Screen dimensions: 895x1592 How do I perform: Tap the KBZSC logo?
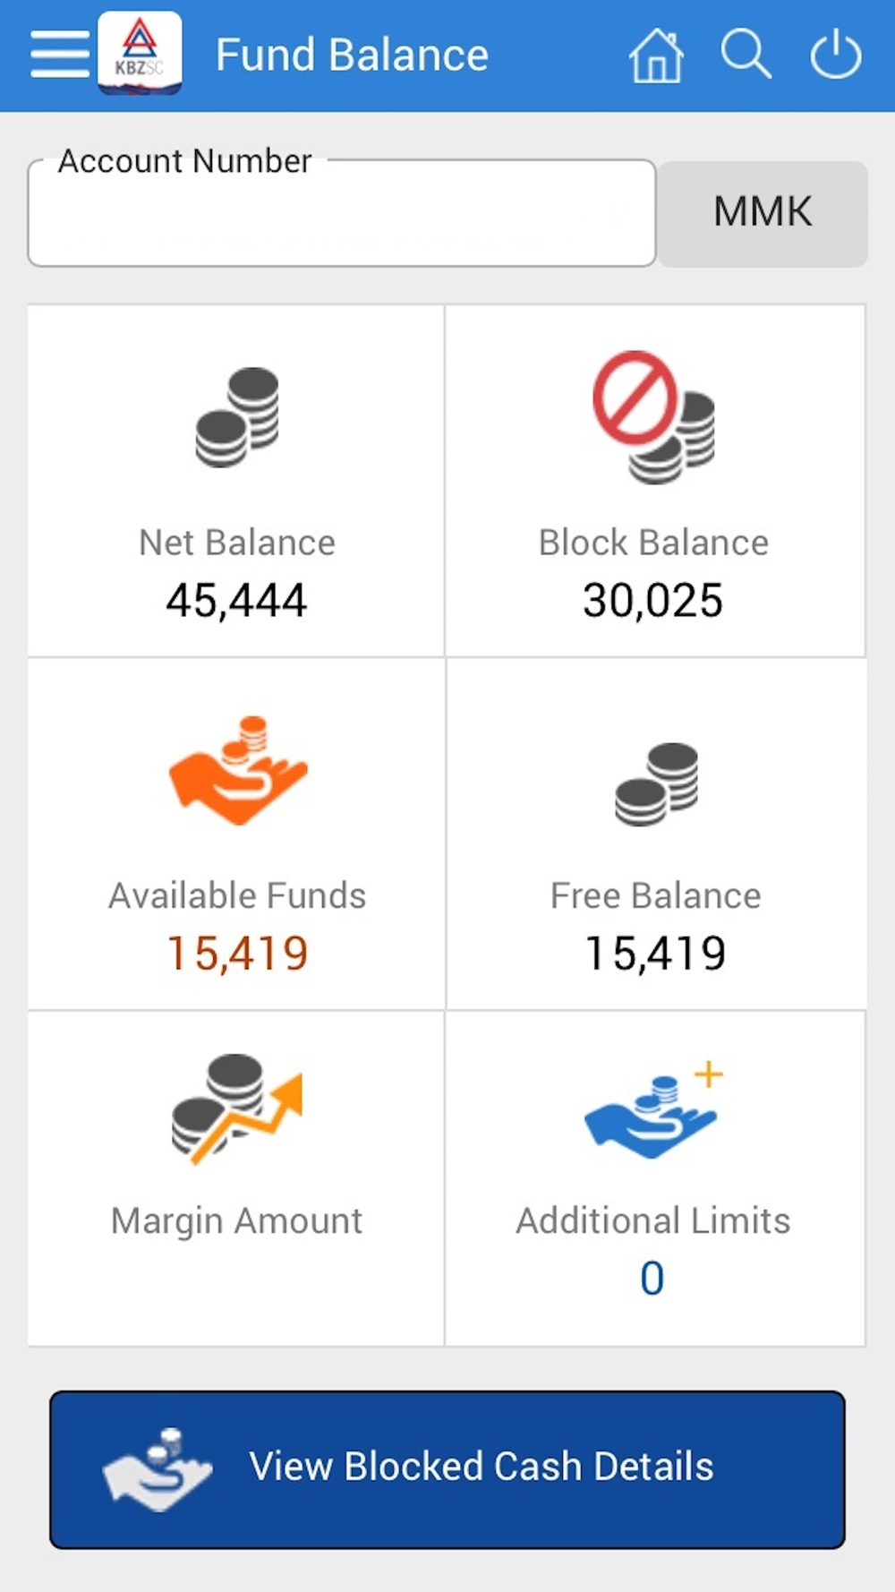140,53
